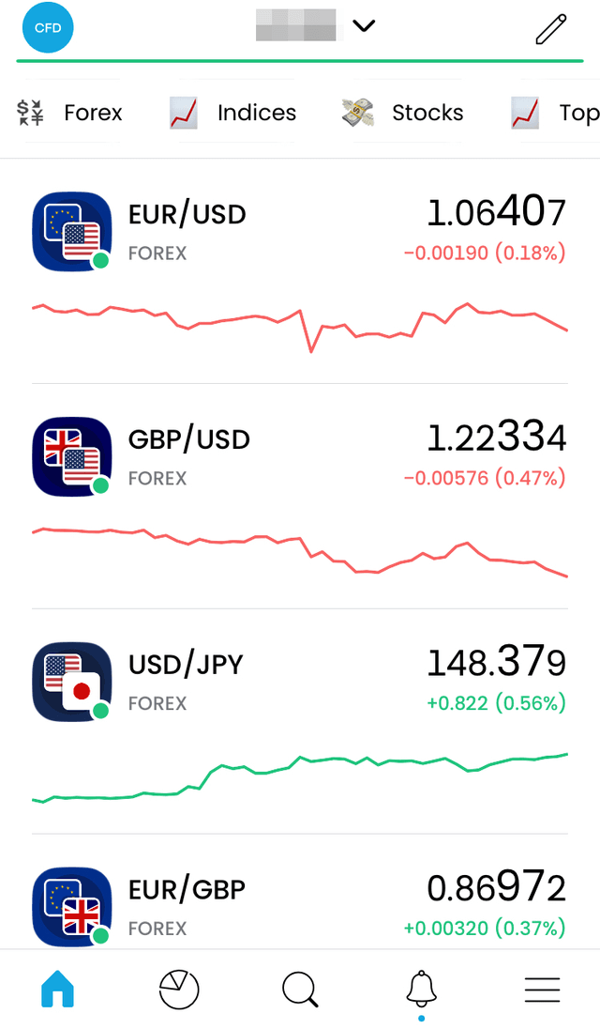Open the edit watchlist pencil icon
The height and width of the screenshot is (1029, 600).
click(551, 29)
